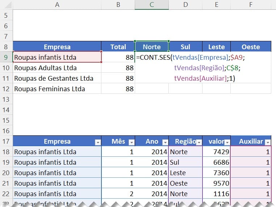Viewport: 276px width, 207px height.
Task: Expand the Ano filter dropdown arrow
Action: click(165, 142)
